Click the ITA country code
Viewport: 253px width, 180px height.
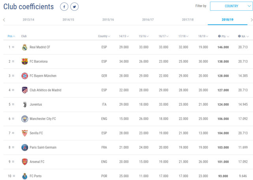pos(104,104)
